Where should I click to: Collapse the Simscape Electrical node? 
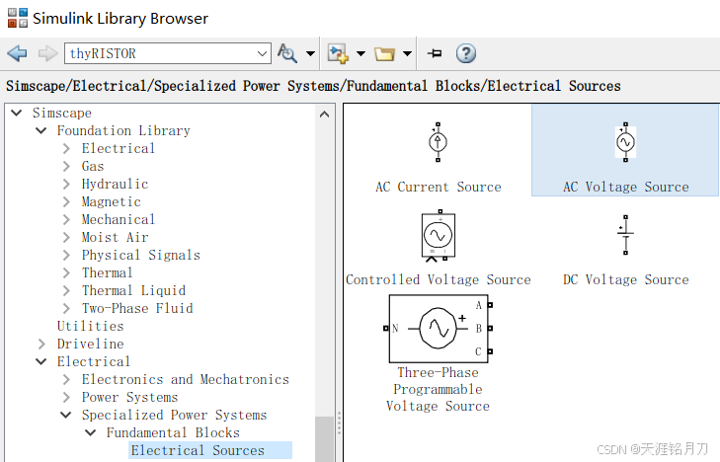(x=41, y=362)
